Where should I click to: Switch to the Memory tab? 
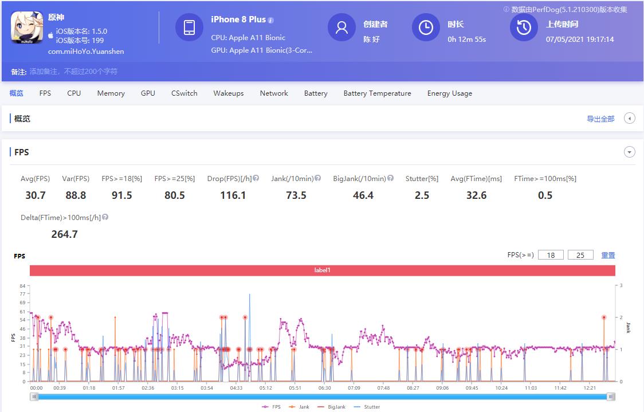click(x=111, y=93)
